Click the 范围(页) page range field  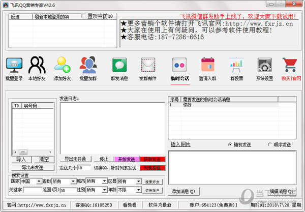pyautogui.click(x=68, y=190)
